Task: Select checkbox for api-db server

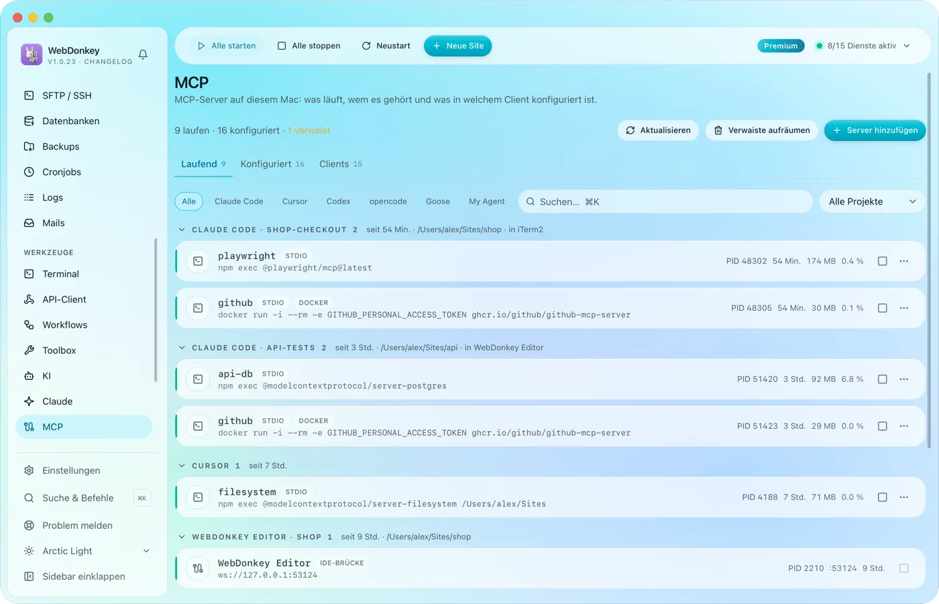Action: click(883, 379)
